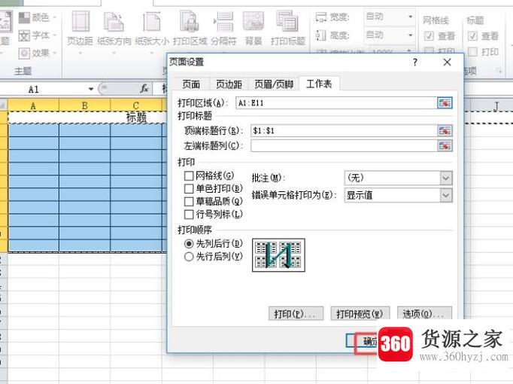This screenshot has height=384, width=513.
Task: Switch to Margins (页边距) dialog tab
Action: [x=229, y=84]
